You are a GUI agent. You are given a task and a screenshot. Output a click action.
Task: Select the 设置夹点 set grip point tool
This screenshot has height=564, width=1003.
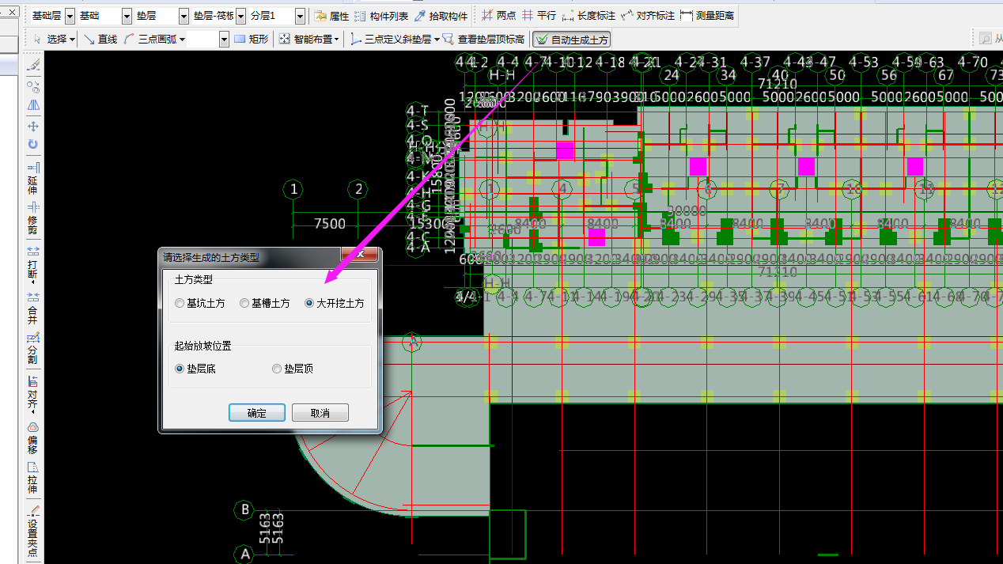(33, 530)
